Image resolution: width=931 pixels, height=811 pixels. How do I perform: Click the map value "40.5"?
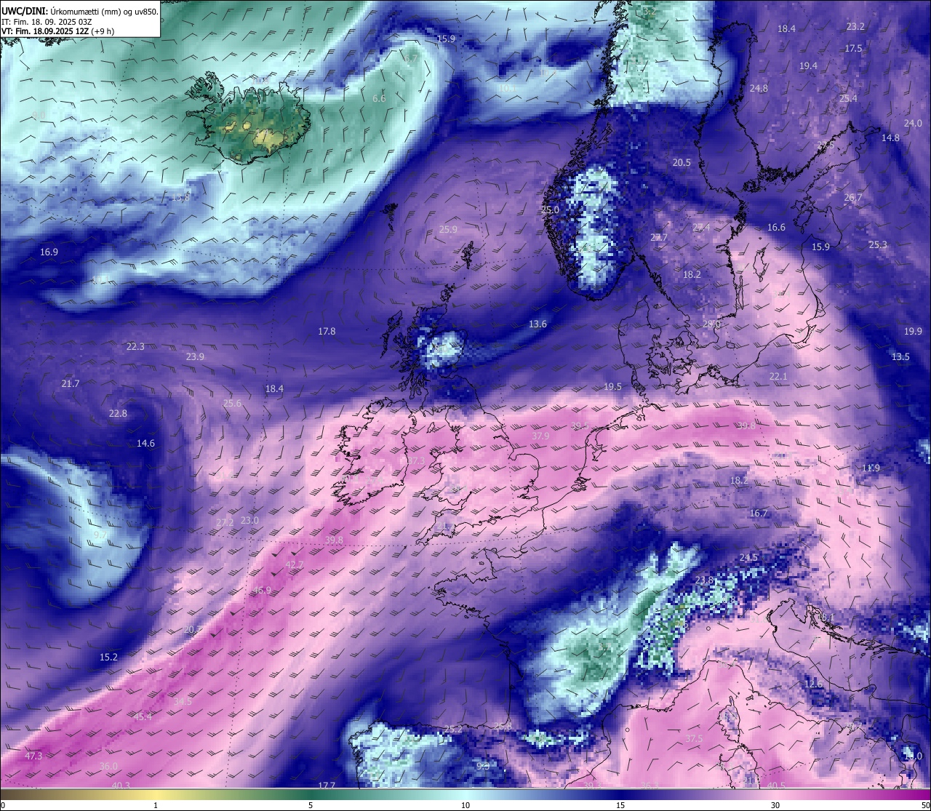click(776, 786)
